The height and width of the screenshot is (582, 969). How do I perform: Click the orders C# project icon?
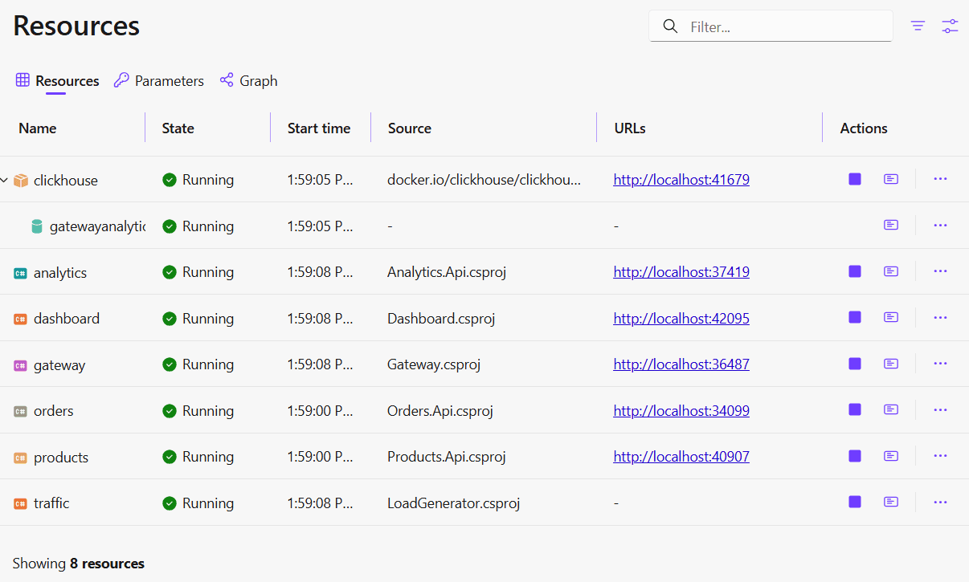click(x=21, y=411)
